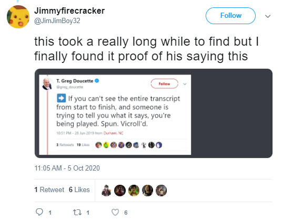Click second liker avatar with red mask
The width and height of the screenshot is (283, 222).
[x=120, y=191]
